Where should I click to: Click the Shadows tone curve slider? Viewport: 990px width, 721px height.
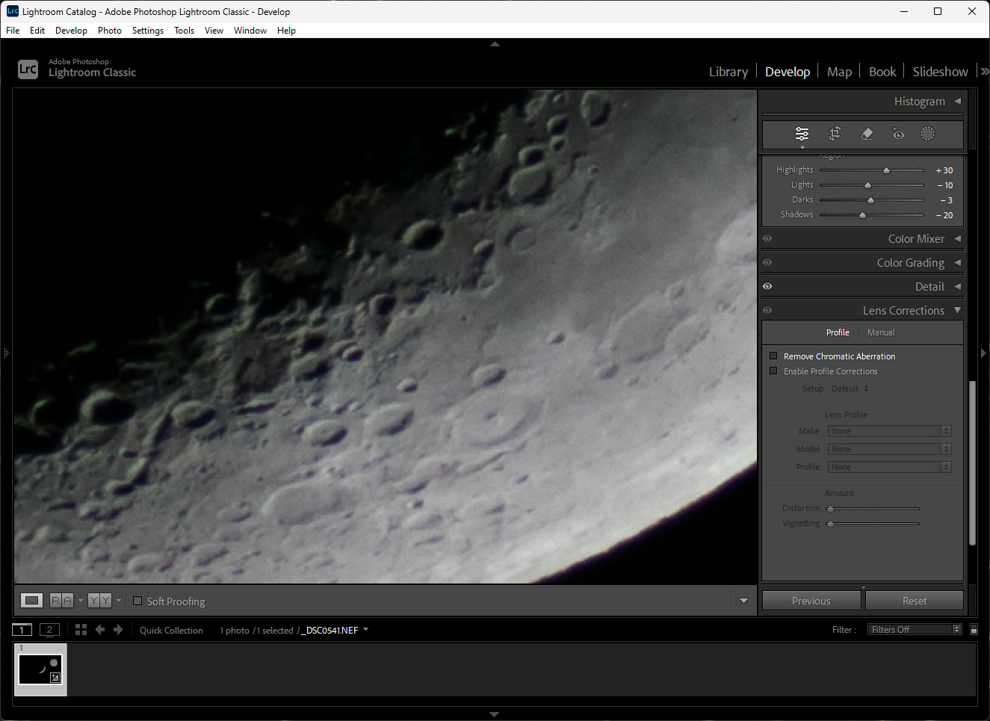[x=872, y=215]
